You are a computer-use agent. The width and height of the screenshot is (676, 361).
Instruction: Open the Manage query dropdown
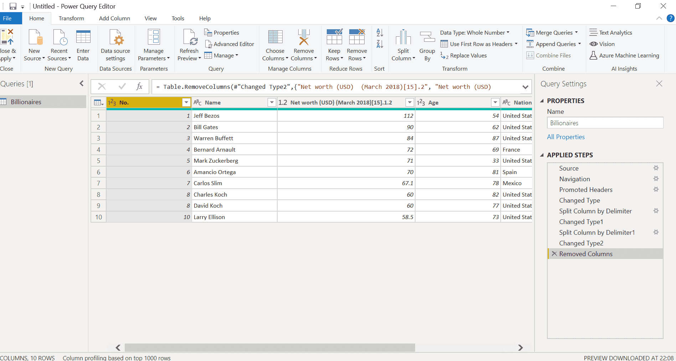221,55
